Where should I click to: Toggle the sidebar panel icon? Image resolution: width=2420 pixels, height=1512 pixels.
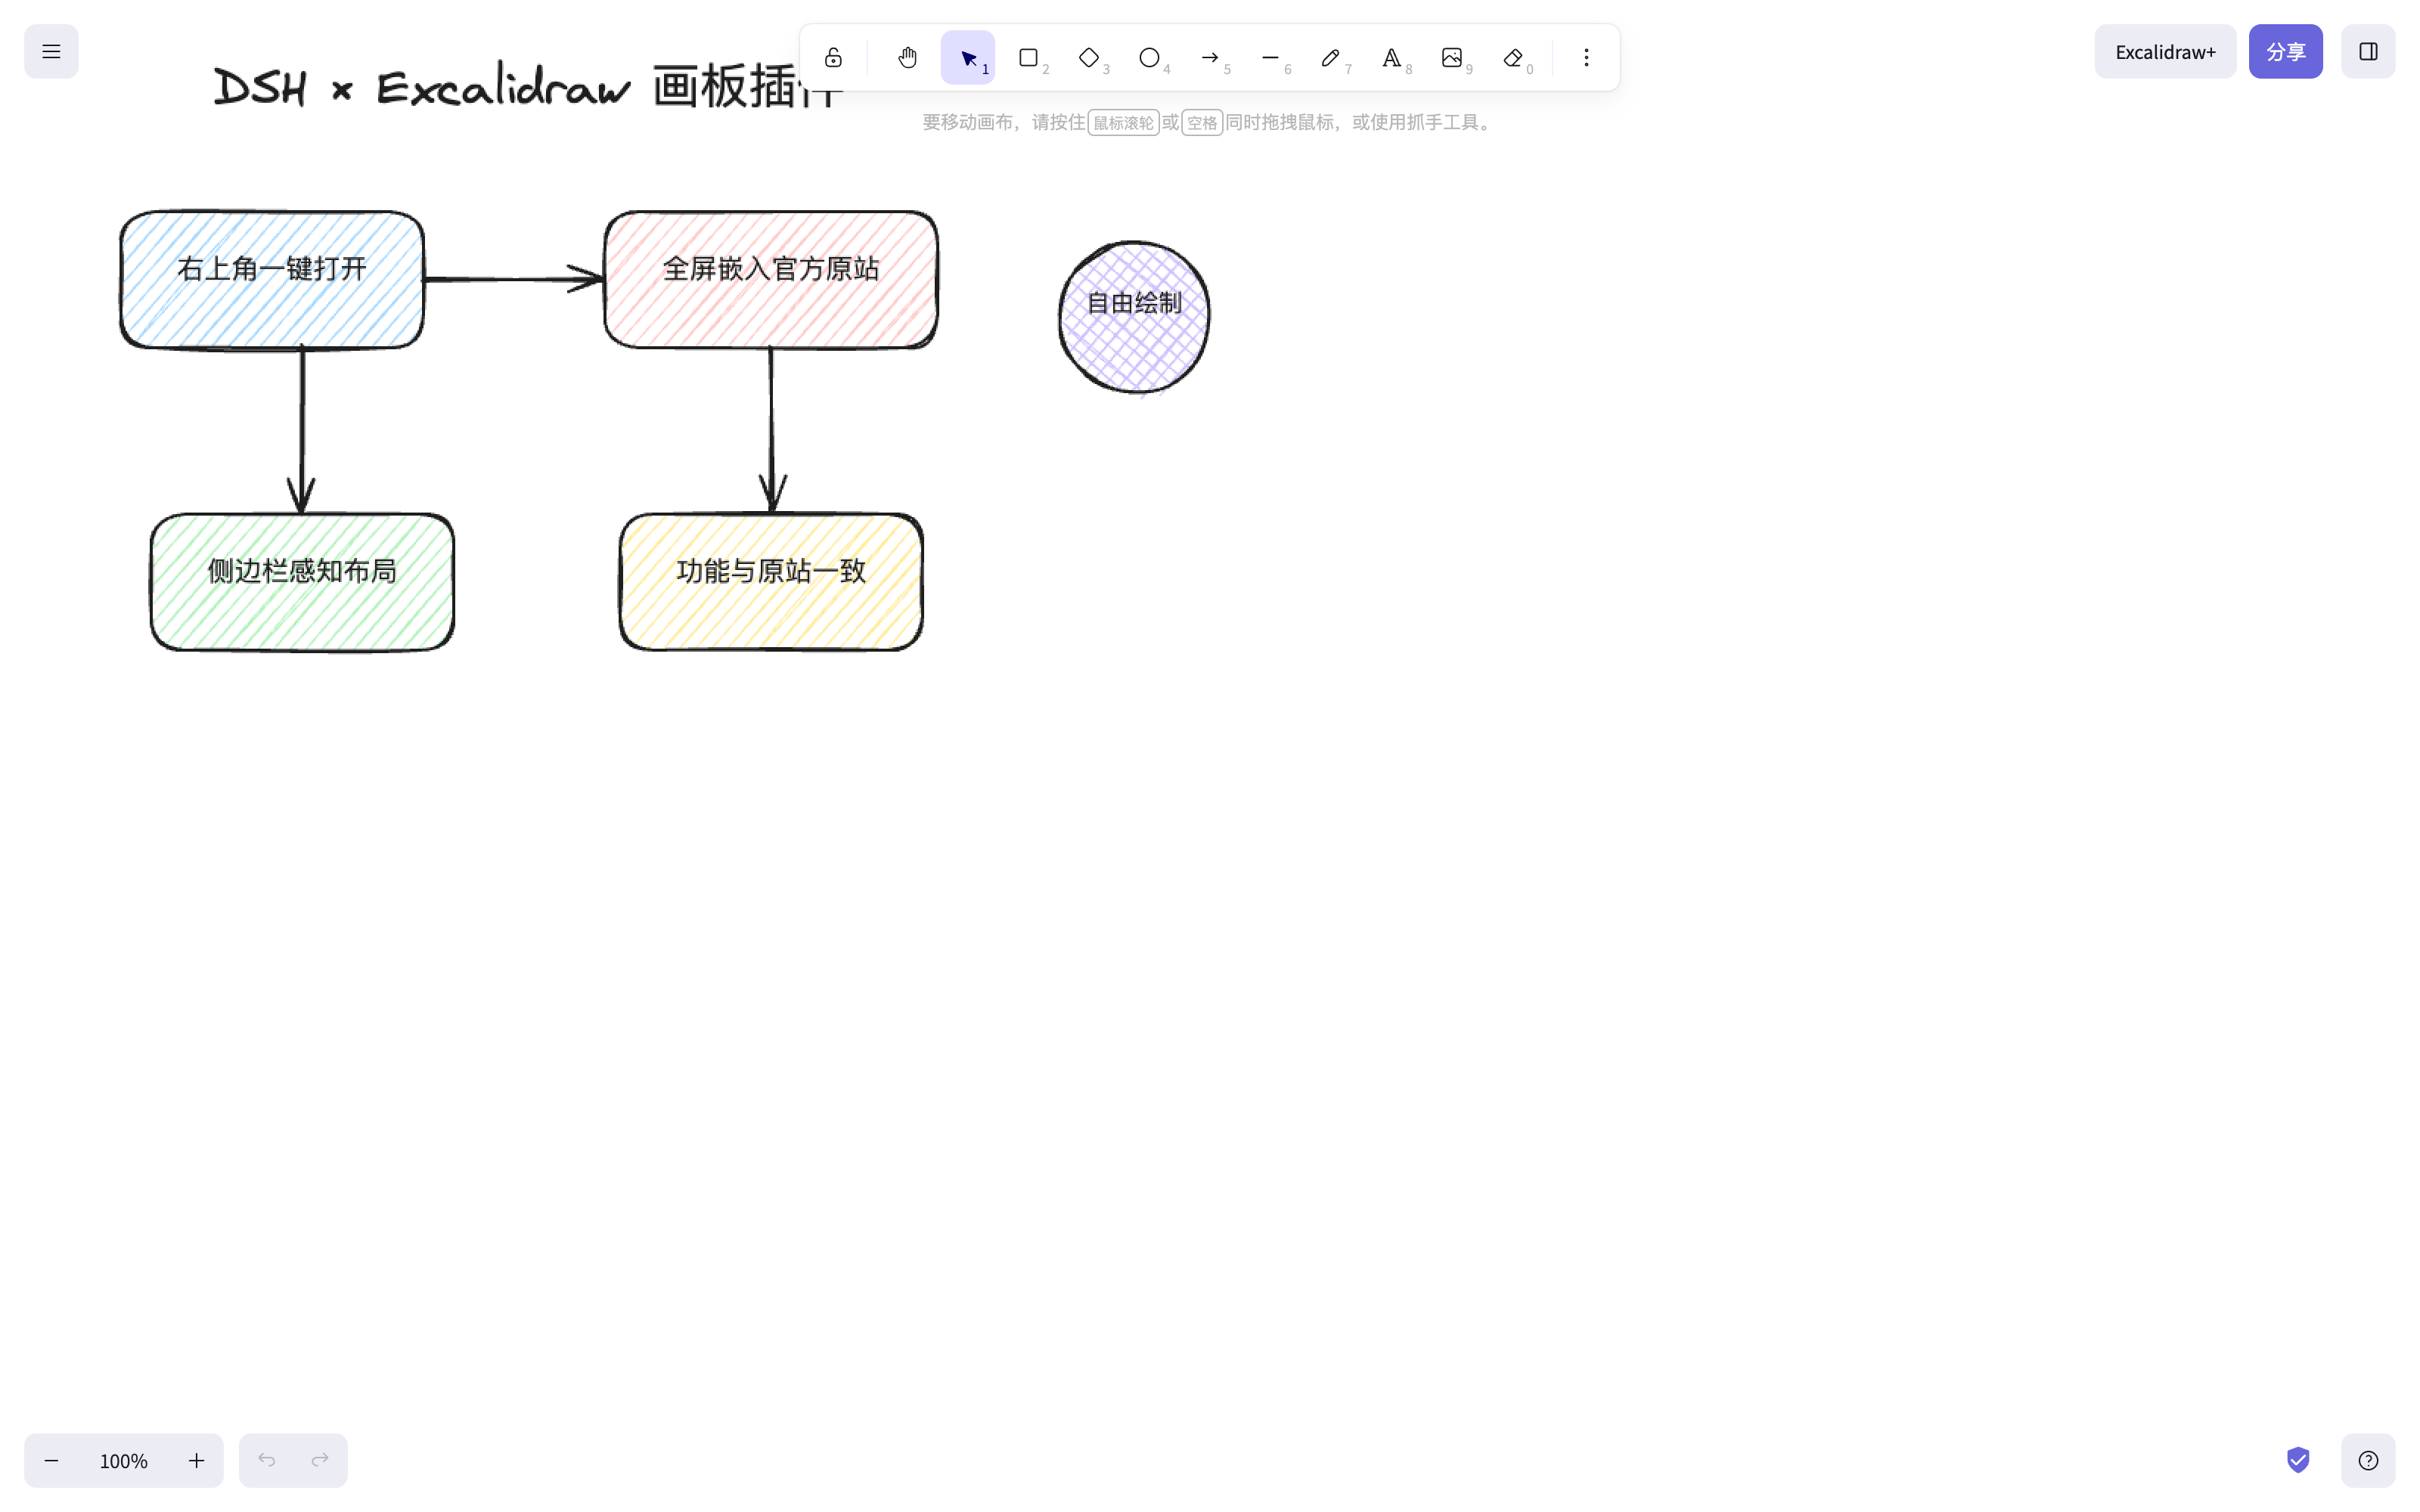coord(2368,51)
